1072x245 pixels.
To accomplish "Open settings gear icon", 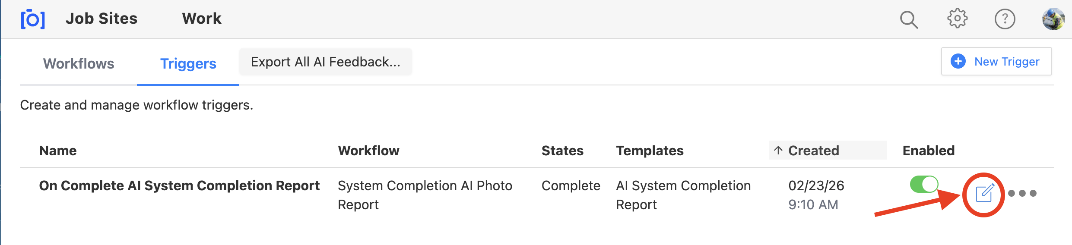I will (x=957, y=19).
